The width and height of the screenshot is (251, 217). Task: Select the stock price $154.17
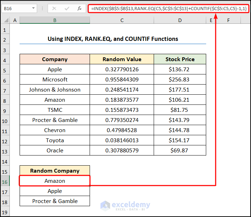coord(180,140)
